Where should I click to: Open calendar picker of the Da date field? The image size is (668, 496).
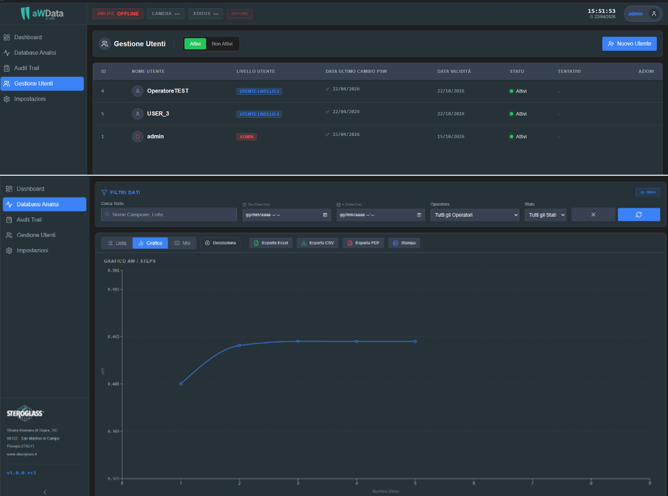click(x=325, y=215)
